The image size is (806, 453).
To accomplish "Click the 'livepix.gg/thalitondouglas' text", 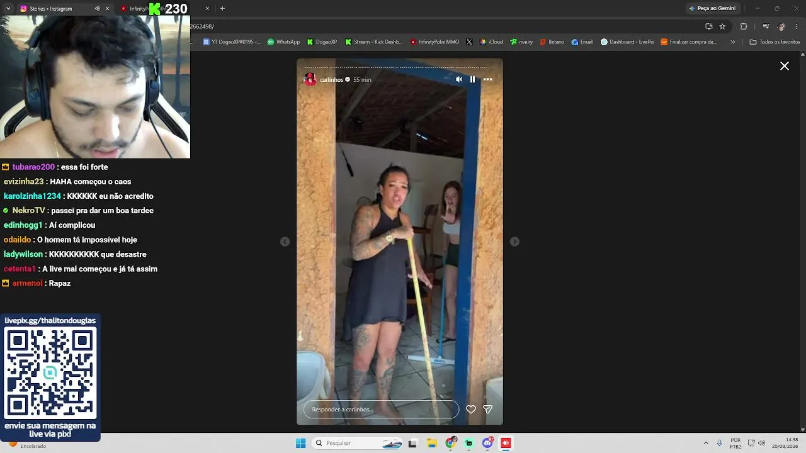I will click(50, 321).
